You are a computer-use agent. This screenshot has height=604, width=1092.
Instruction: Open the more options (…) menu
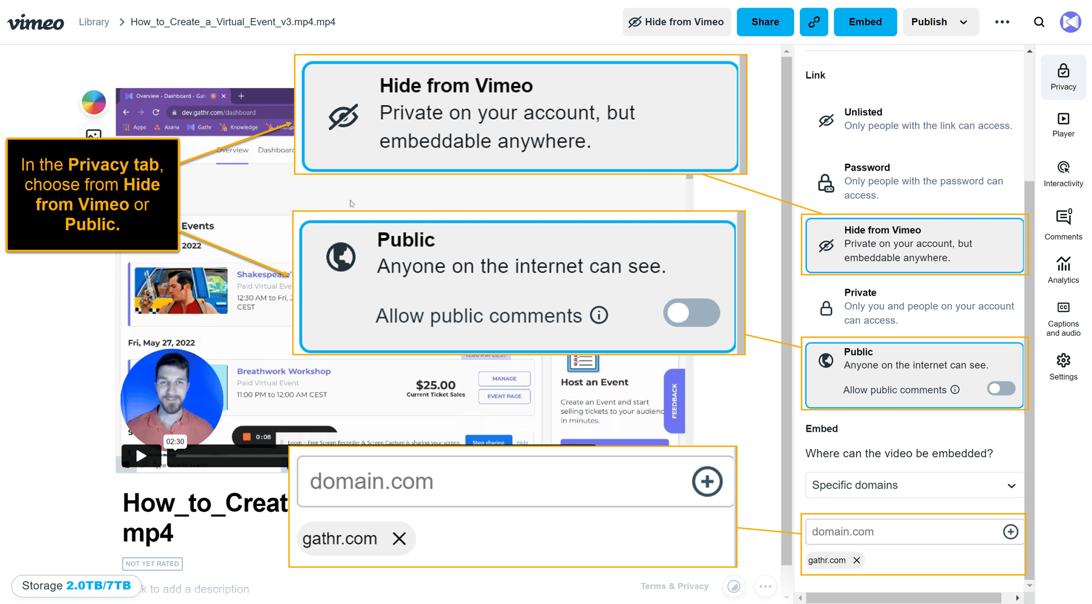point(1001,22)
